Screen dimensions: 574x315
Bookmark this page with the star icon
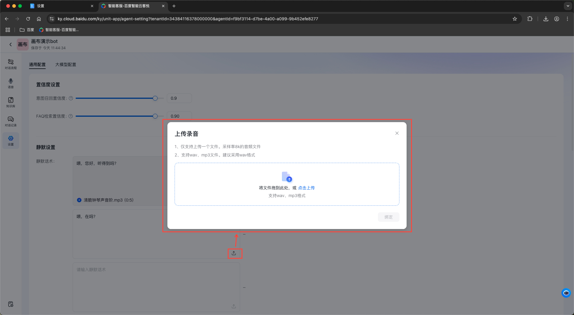point(515,19)
